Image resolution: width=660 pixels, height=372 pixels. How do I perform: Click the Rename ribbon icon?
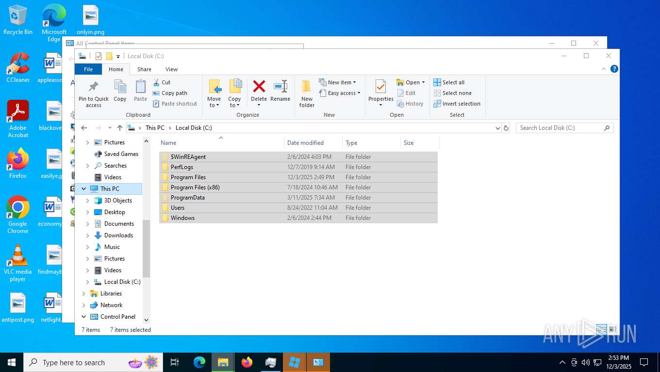[x=280, y=91]
